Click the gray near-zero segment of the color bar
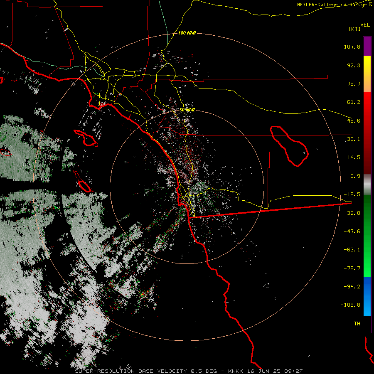 pos(367,185)
